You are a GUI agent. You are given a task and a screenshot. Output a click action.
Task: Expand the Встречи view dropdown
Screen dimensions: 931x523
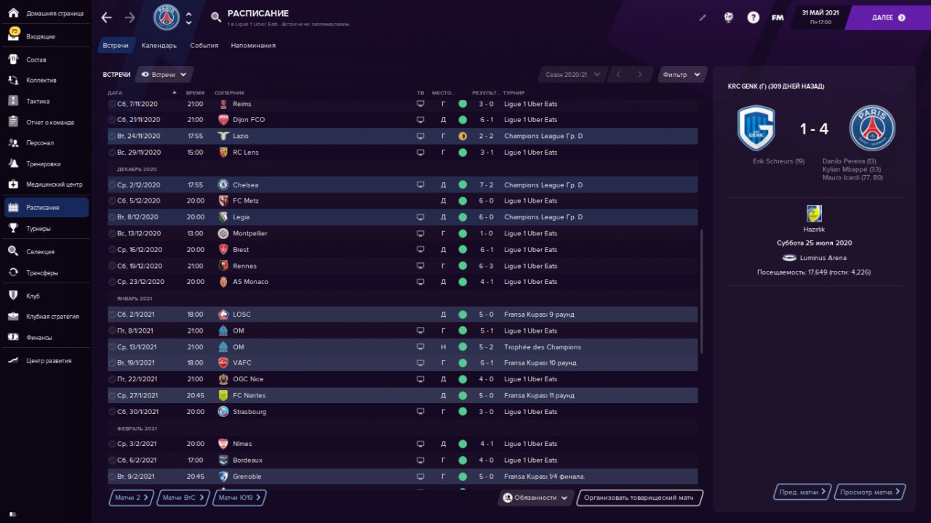point(164,75)
